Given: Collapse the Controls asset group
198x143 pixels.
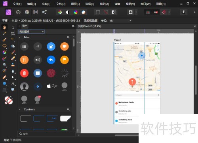Looking at the screenshot, I should point(19,109).
